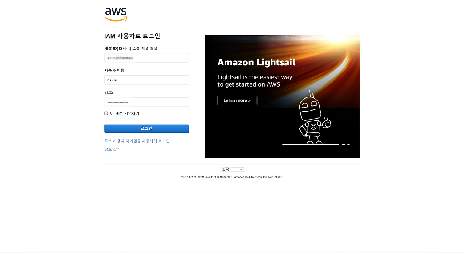Open the 루트 사용자 이메일을 사용하여 로그인 link
The width and height of the screenshot is (465, 253).
pyautogui.click(x=137, y=141)
